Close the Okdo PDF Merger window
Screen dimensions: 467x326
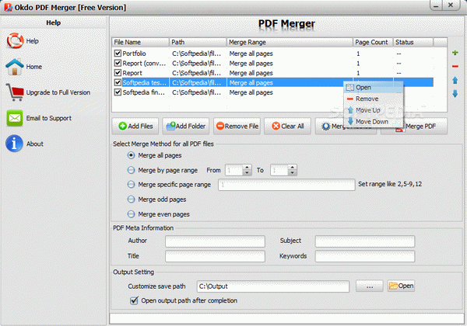coord(451,5)
